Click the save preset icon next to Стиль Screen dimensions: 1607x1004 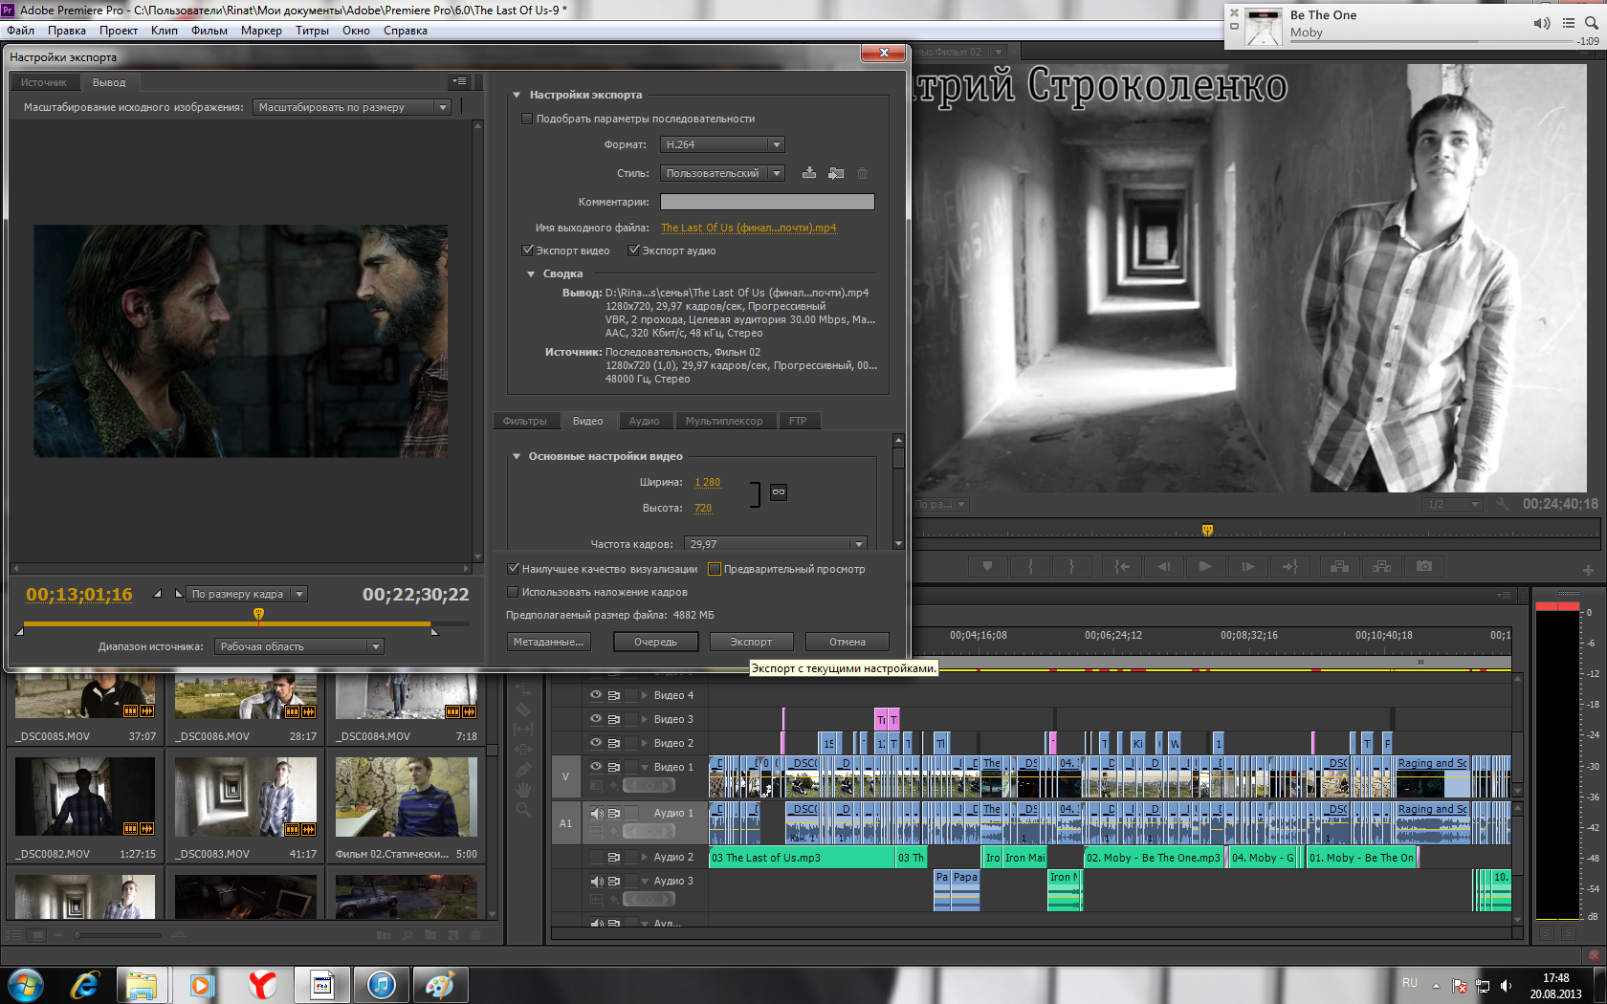click(809, 173)
